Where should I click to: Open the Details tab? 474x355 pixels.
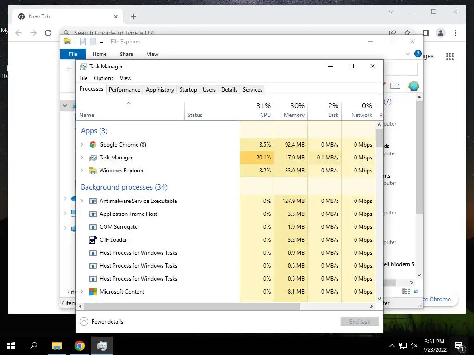tap(229, 89)
